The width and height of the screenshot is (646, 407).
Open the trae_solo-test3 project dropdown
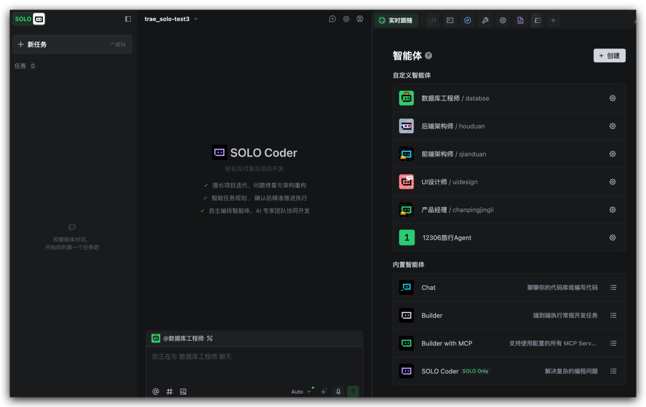171,19
